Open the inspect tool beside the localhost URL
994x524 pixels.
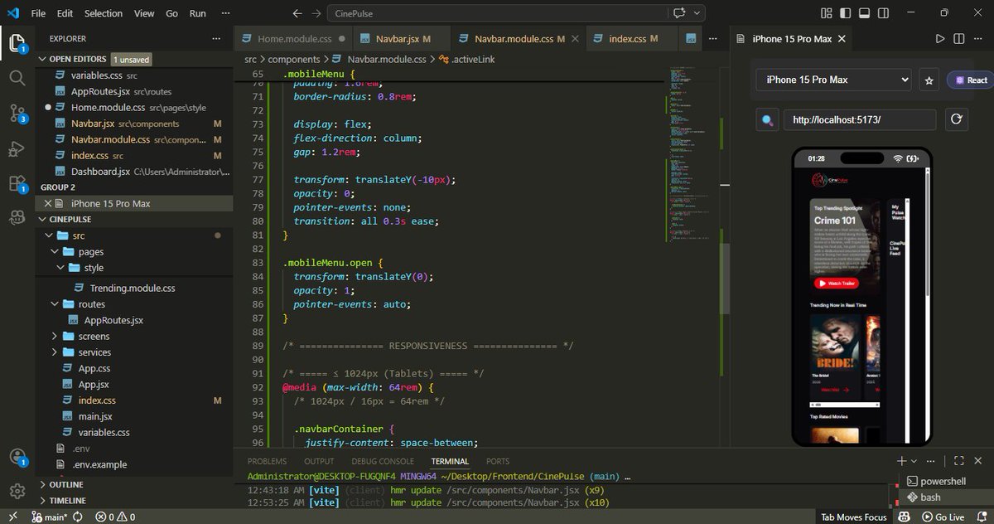click(x=766, y=119)
